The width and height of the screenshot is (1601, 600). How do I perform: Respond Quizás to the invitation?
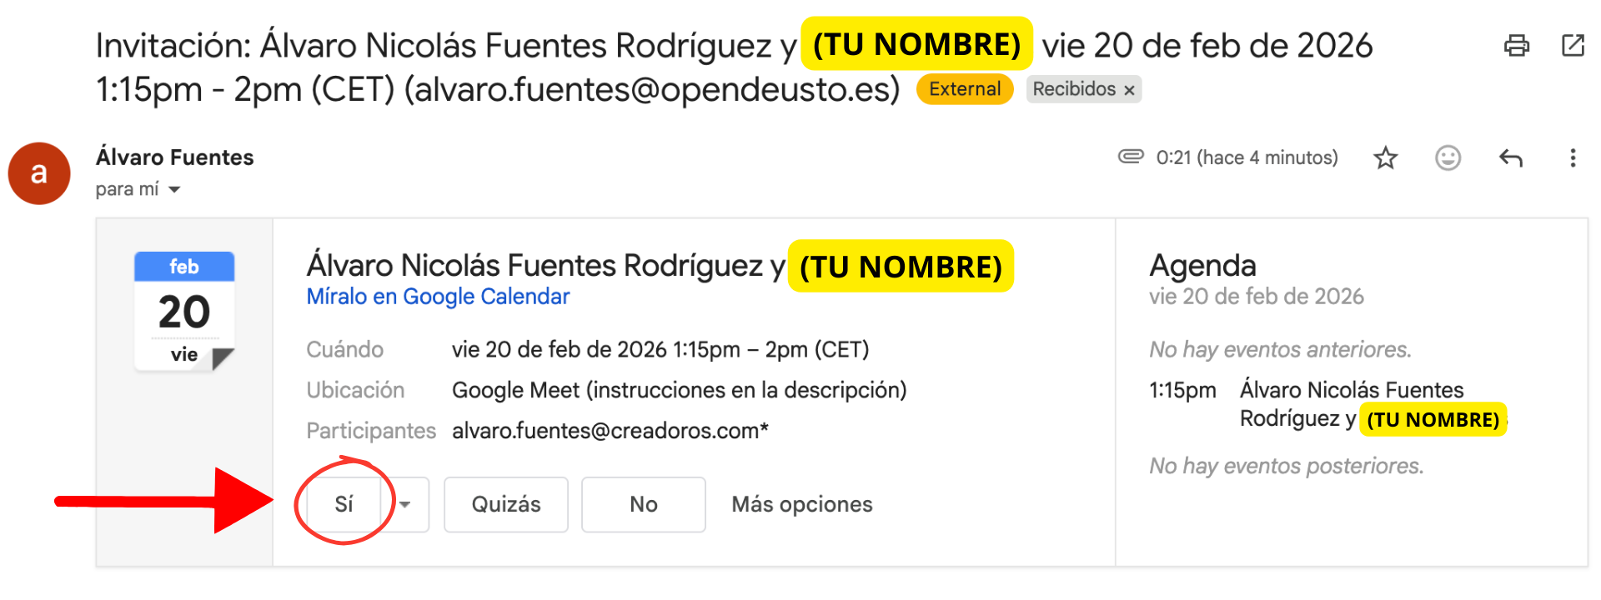(x=505, y=504)
